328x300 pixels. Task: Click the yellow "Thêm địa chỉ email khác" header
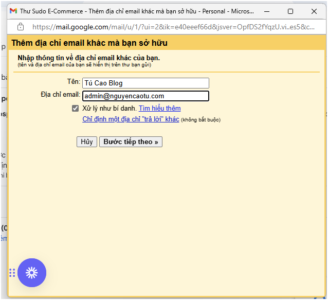tap(89, 43)
